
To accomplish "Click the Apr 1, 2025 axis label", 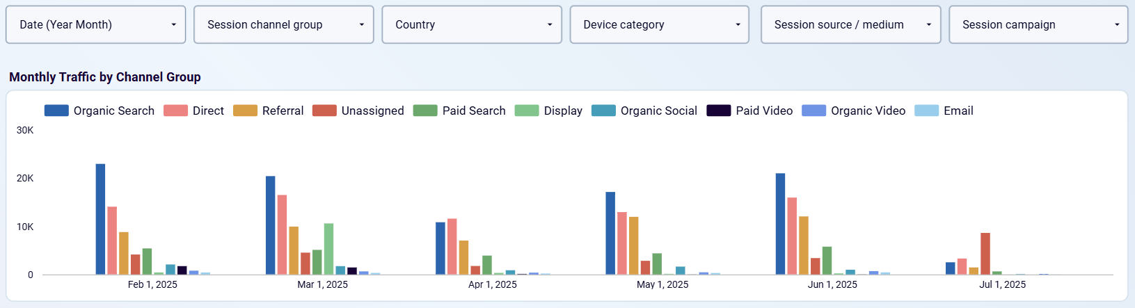I will pyautogui.click(x=493, y=284).
